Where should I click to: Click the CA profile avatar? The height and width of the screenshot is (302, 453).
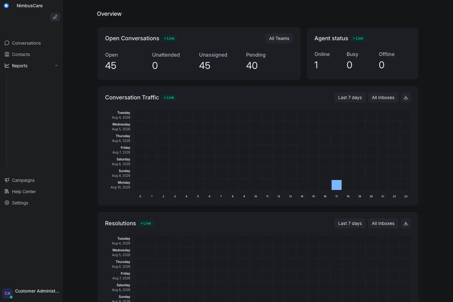coord(8,293)
